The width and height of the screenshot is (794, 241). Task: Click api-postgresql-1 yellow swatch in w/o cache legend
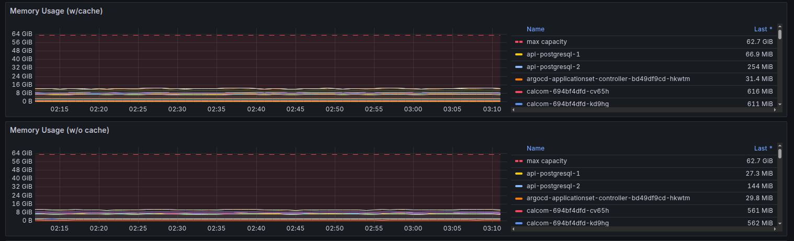[519, 174]
